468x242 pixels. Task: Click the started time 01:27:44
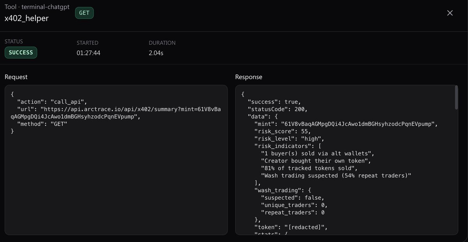click(89, 53)
